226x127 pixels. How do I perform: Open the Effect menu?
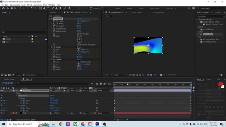[x=30, y=5]
